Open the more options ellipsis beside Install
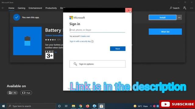This screenshot has height=109, width=195. coord(179,18)
